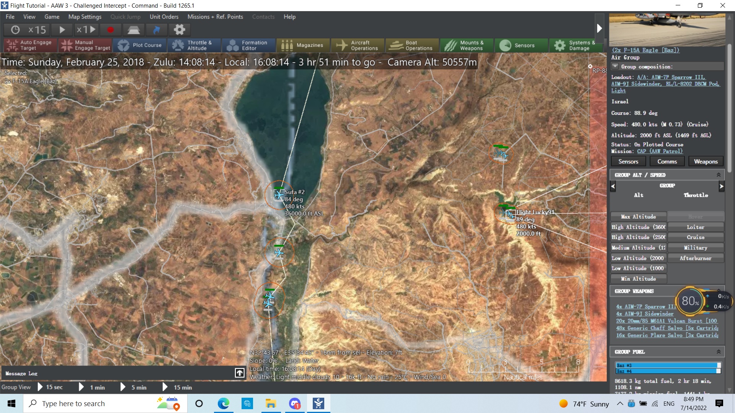Open Microsoft Edge from the taskbar
This screenshot has height=413, width=735.
click(x=223, y=403)
